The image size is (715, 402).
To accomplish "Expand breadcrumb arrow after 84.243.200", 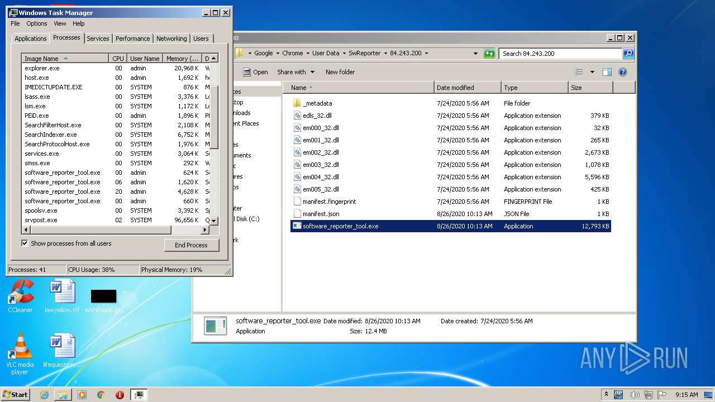I will (426, 54).
